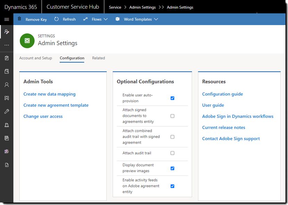Click the circular arrow Refresh icon
Screen dimensions: 288x205
pos(57,19)
